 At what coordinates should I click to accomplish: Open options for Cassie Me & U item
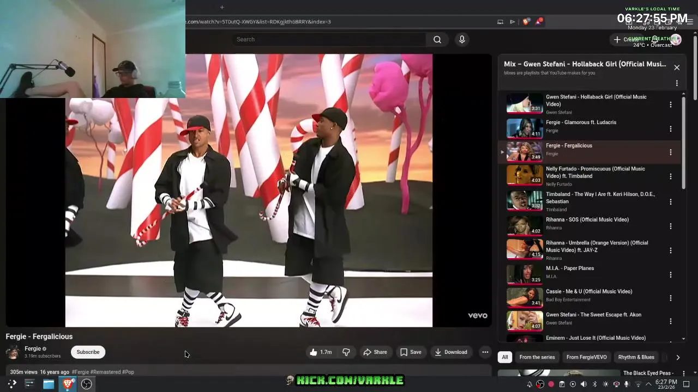[671, 298]
